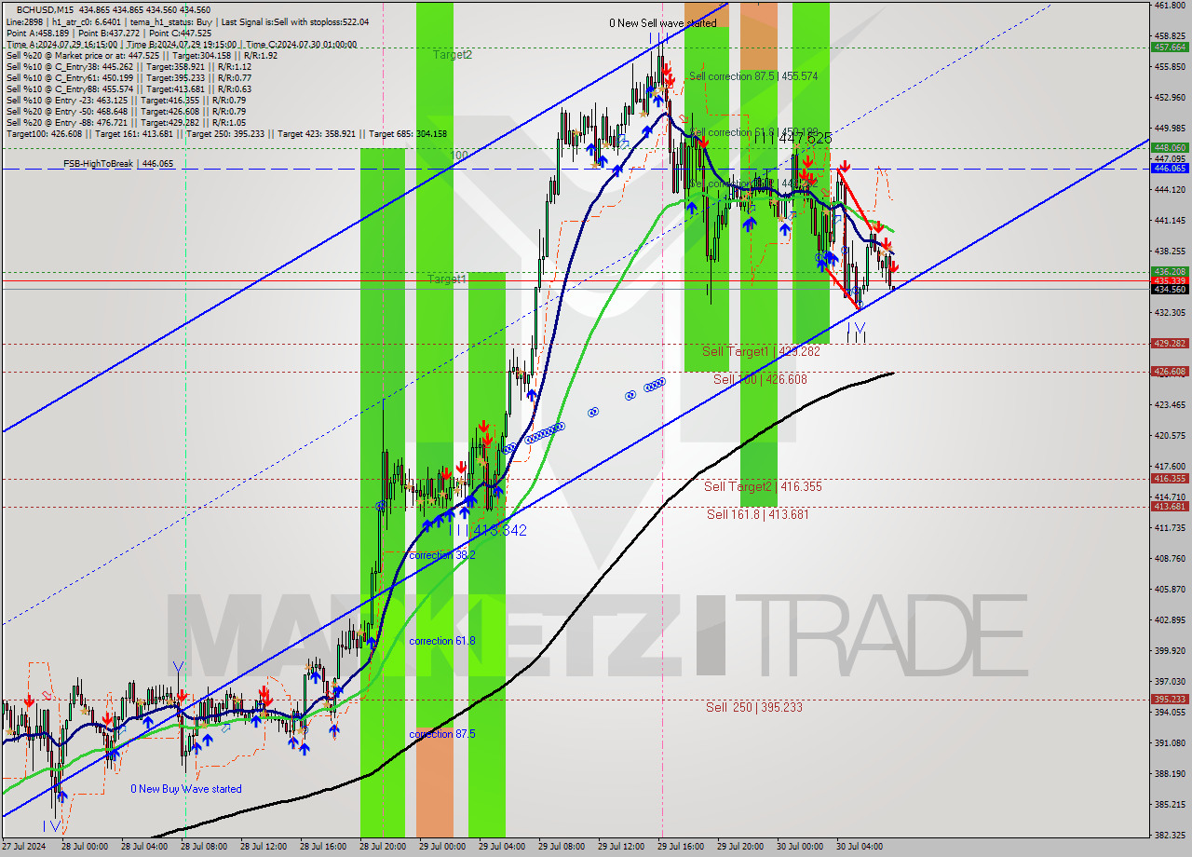
Task: Click the 452.960 price axis value
Action: pyautogui.click(x=1170, y=97)
